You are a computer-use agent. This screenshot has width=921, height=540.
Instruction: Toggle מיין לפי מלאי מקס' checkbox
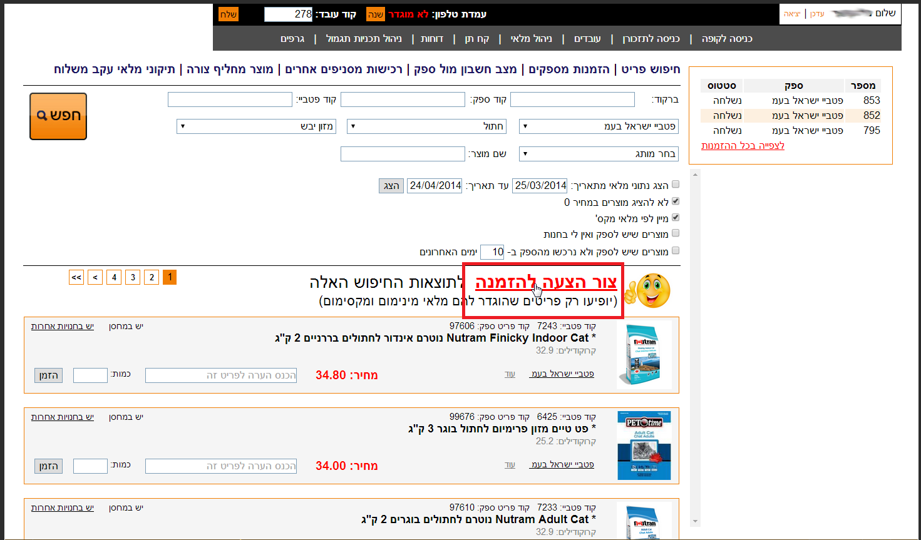[x=676, y=218]
